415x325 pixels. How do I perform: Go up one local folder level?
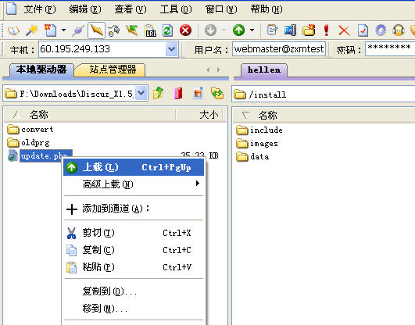coord(159,93)
